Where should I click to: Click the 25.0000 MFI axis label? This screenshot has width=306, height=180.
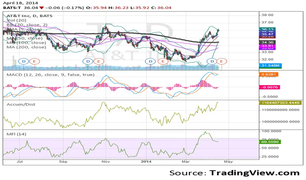pyautogui.click(x=270, y=157)
